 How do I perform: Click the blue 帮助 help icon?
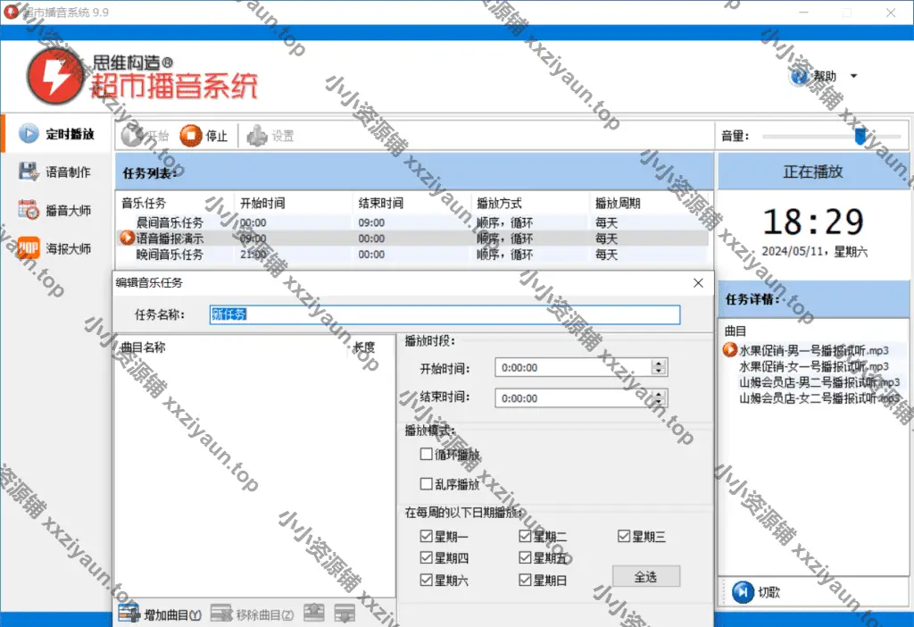click(801, 76)
